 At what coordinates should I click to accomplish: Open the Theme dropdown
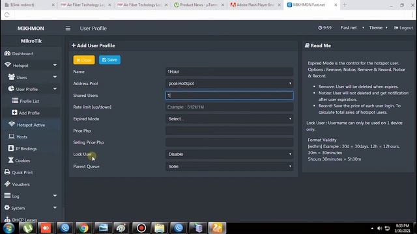click(x=378, y=28)
